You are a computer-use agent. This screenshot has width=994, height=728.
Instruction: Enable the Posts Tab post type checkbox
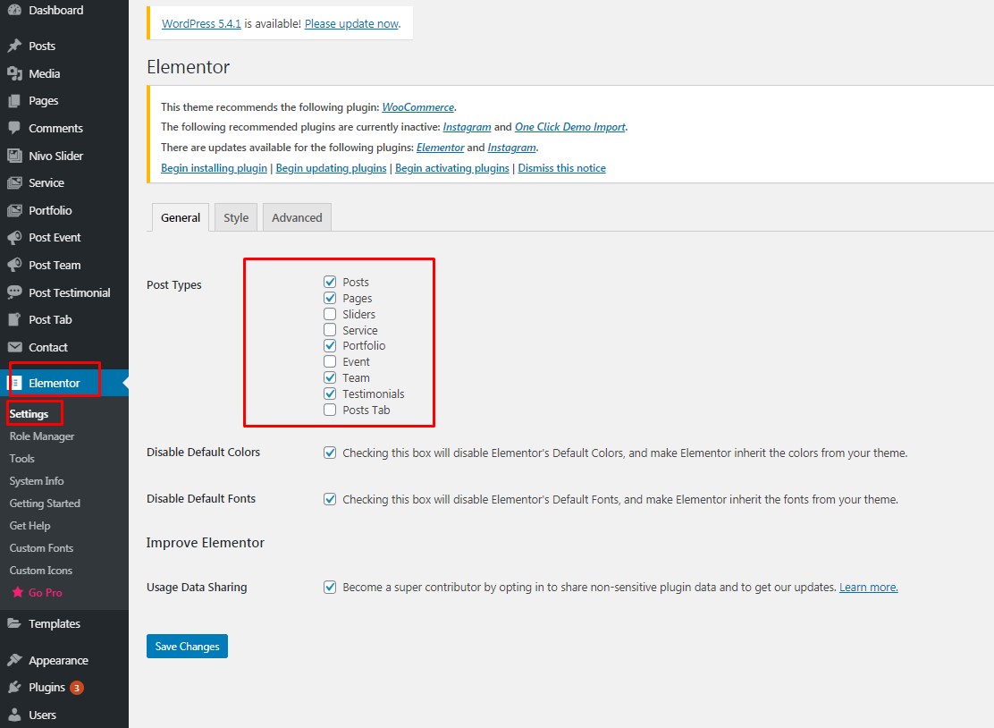pos(330,410)
